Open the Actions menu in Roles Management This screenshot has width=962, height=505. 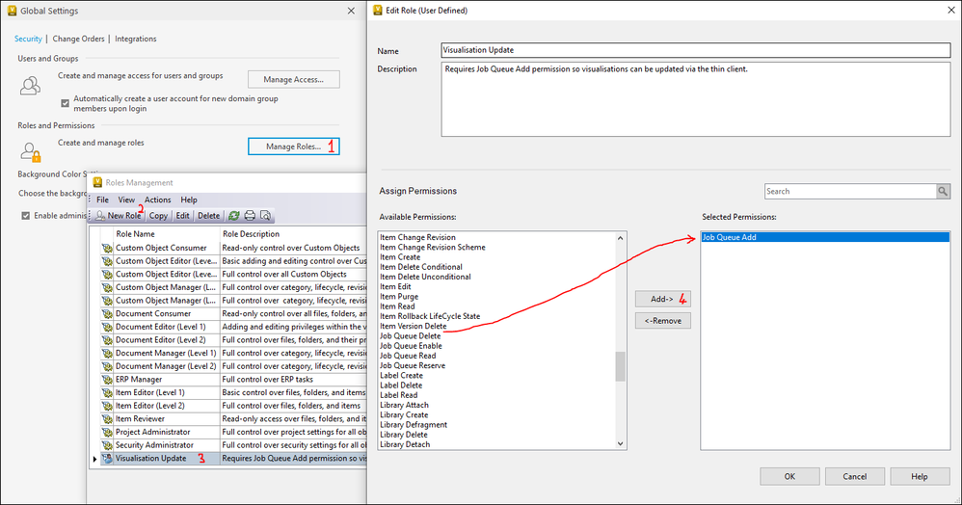click(158, 200)
